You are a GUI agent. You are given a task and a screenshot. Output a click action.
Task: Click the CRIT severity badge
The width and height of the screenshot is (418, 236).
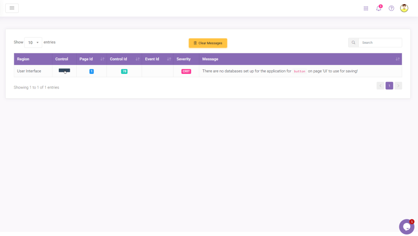[x=186, y=71]
